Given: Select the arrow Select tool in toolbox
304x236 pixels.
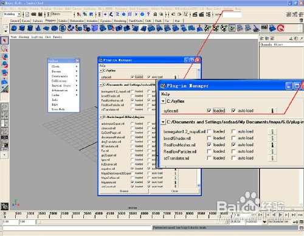Looking at the screenshot, I should 4,41.
